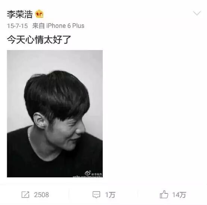This screenshot has width=207, height=205.
Task: Click the 14万 likes count
Action: (x=179, y=195)
